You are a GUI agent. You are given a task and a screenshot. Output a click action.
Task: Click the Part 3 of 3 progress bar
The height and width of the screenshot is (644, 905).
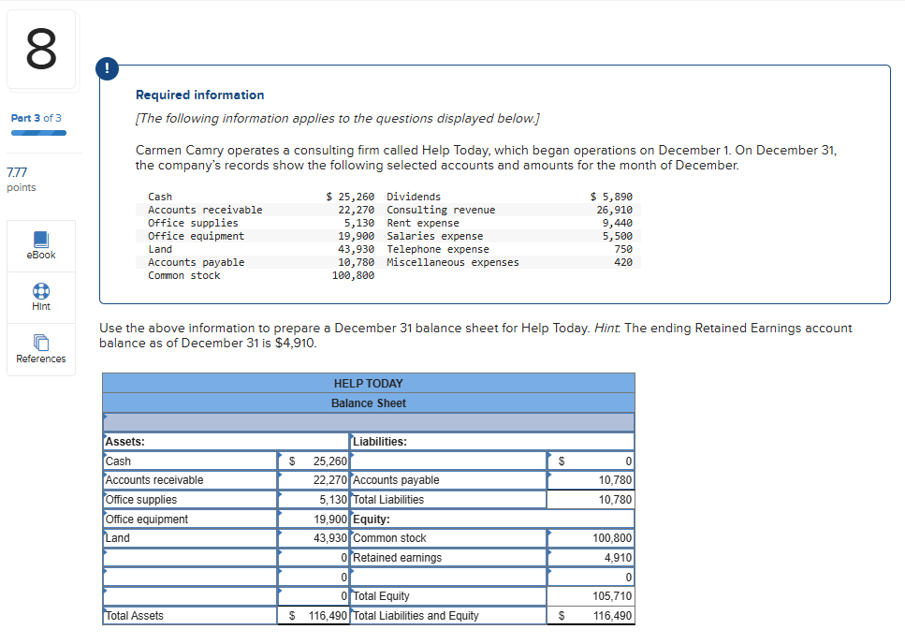[x=38, y=133]
